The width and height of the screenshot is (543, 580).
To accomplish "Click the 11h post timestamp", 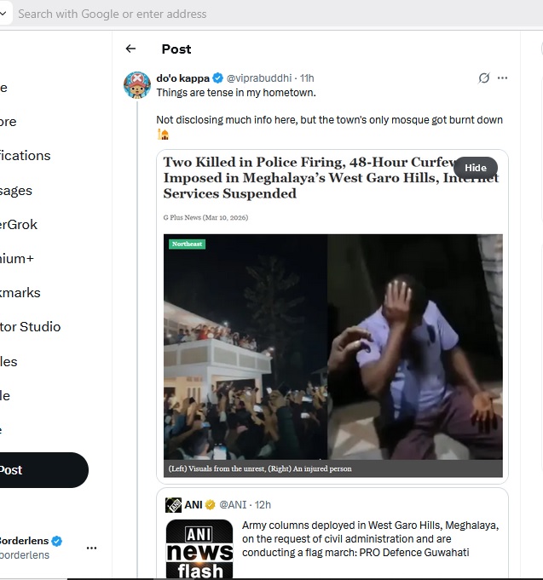I will (307, 78).
